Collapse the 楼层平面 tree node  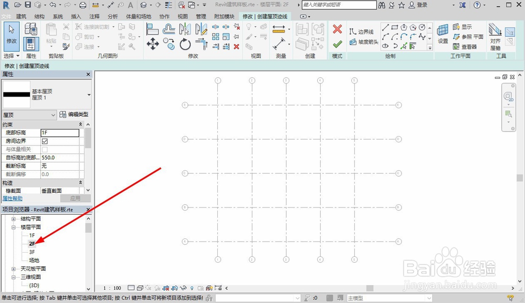14,227
